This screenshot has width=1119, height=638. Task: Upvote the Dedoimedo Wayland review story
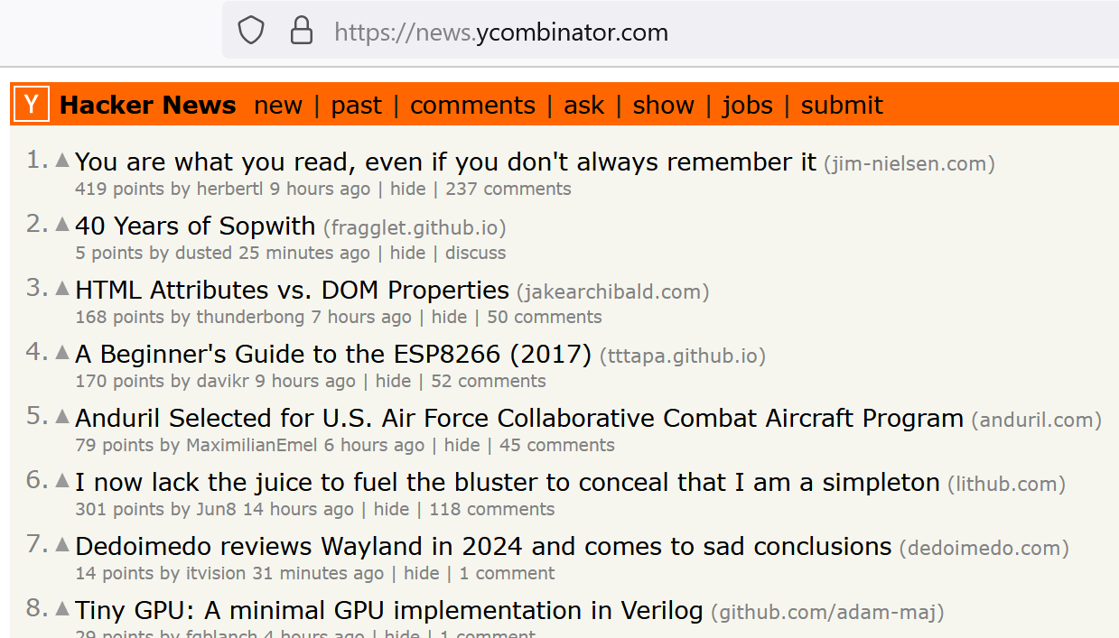[62, 544]
